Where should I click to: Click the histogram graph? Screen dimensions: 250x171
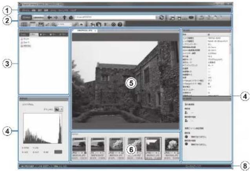(42, 128)
